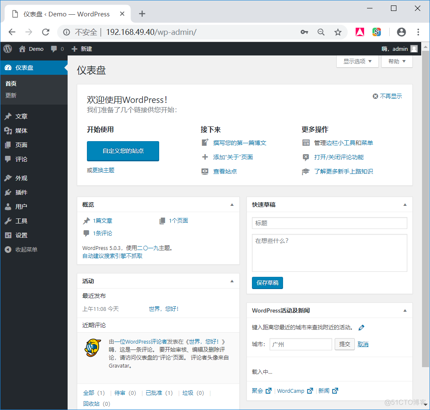Collapse the 活动 widget arrow
The height and width of the screenshot is (410, 430).
(232, 281)
